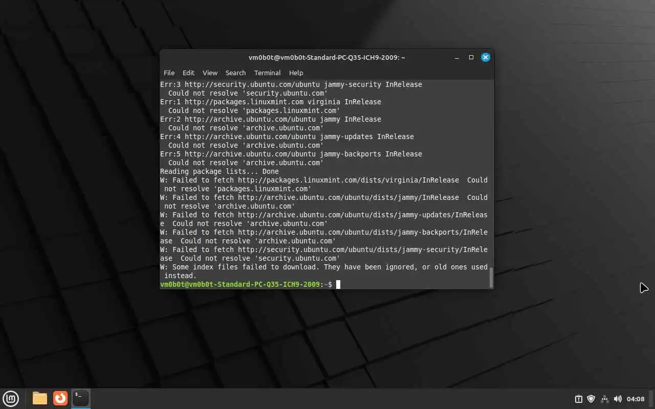
Task: Open Firefox from the taskbar
Action: 60,398
